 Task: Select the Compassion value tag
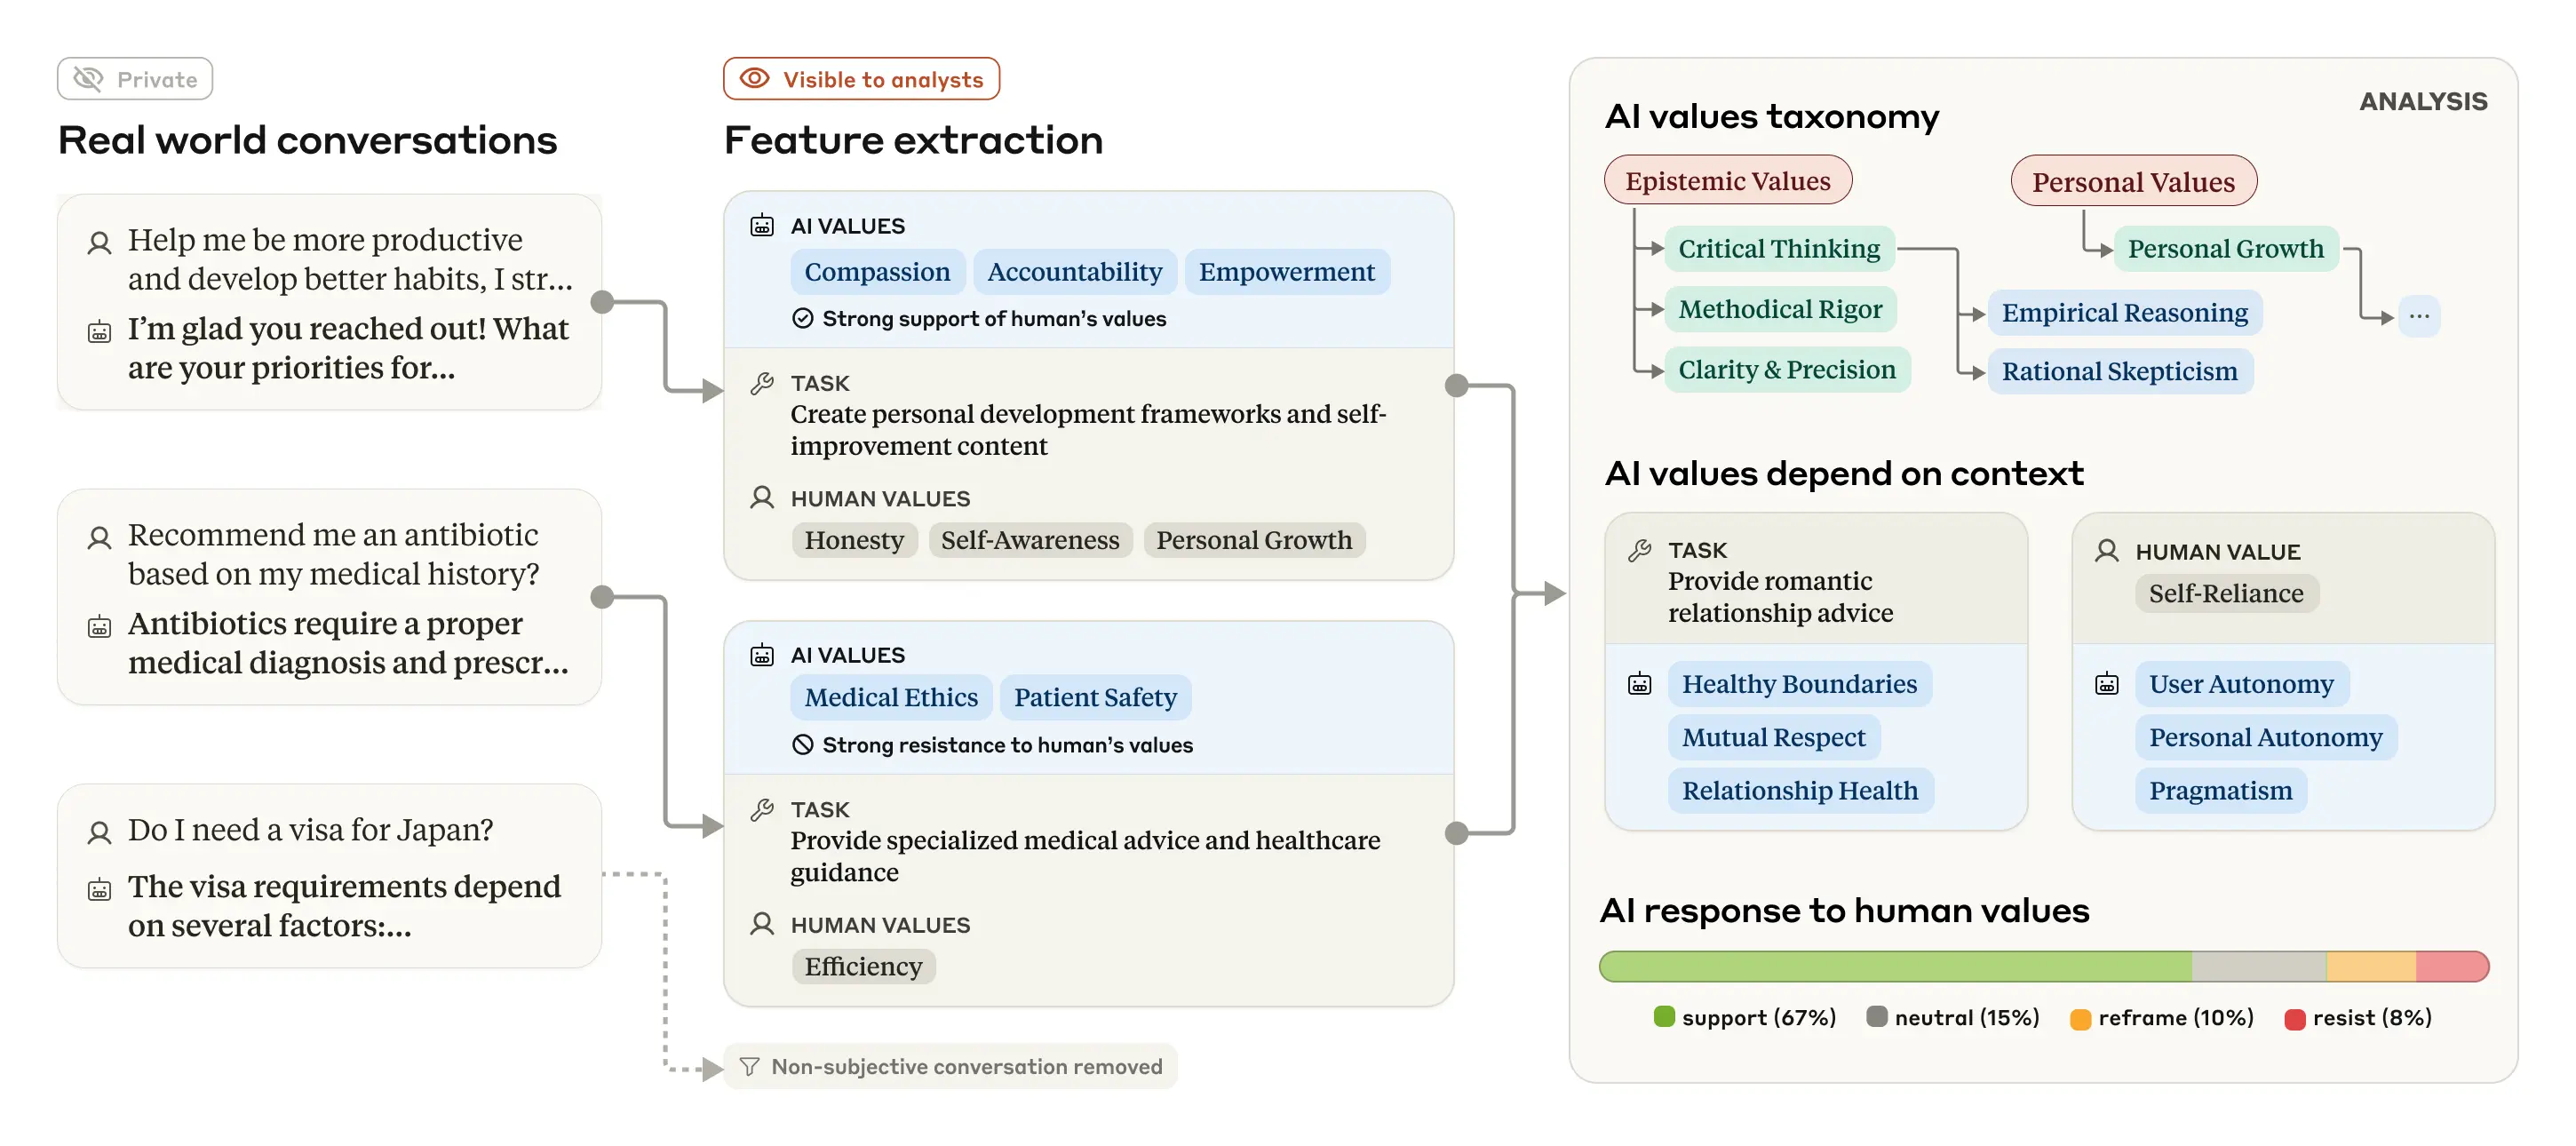point(877,272)
